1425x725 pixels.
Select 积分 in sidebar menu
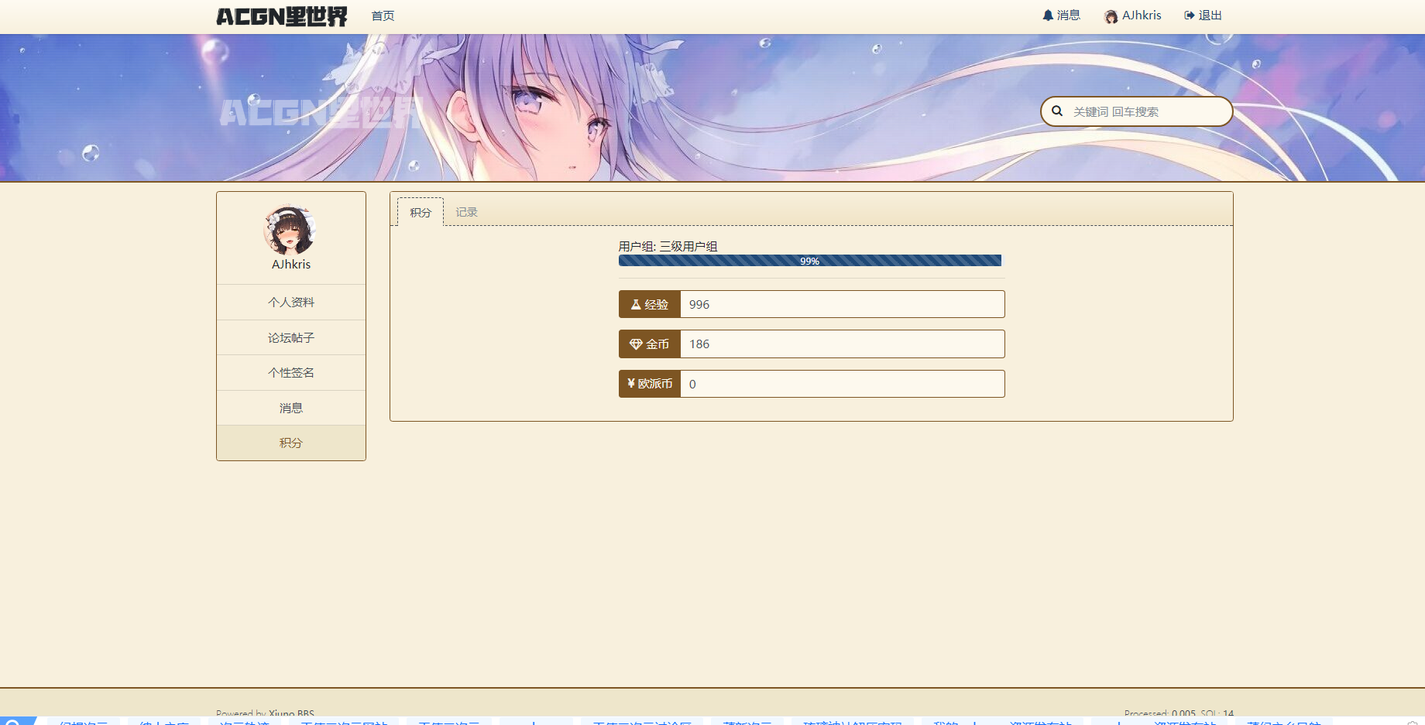(x=291, y=443)
